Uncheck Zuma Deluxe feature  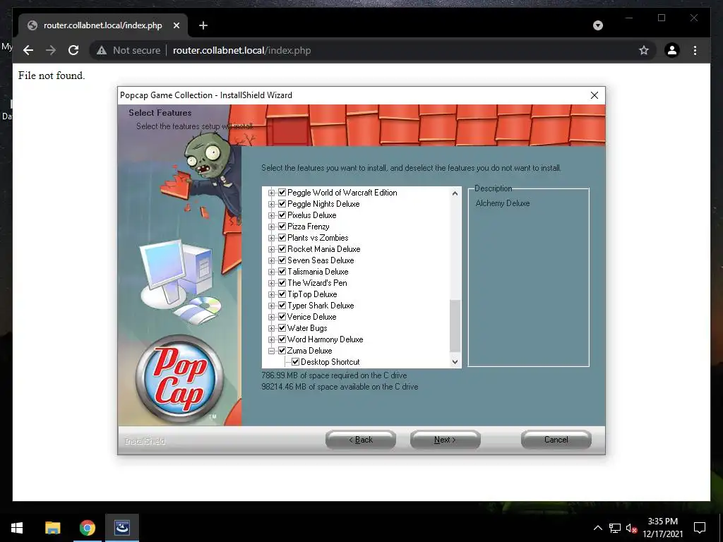(282, 351)
